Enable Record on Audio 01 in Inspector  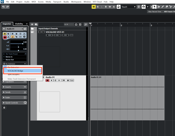[x=5, y=37]
